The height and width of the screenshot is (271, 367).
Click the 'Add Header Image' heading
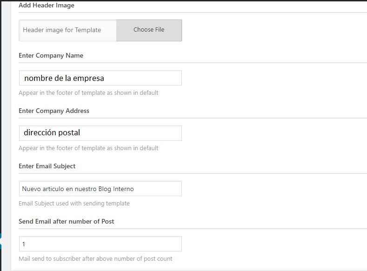(47, 5)
